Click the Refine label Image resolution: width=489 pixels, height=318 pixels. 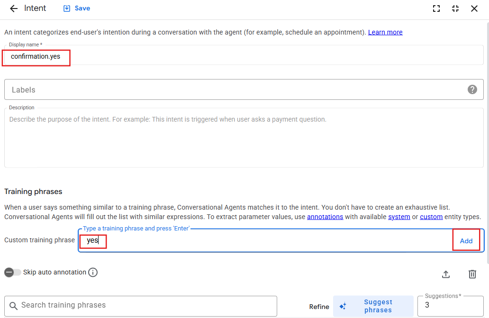[x=319, y=307]
